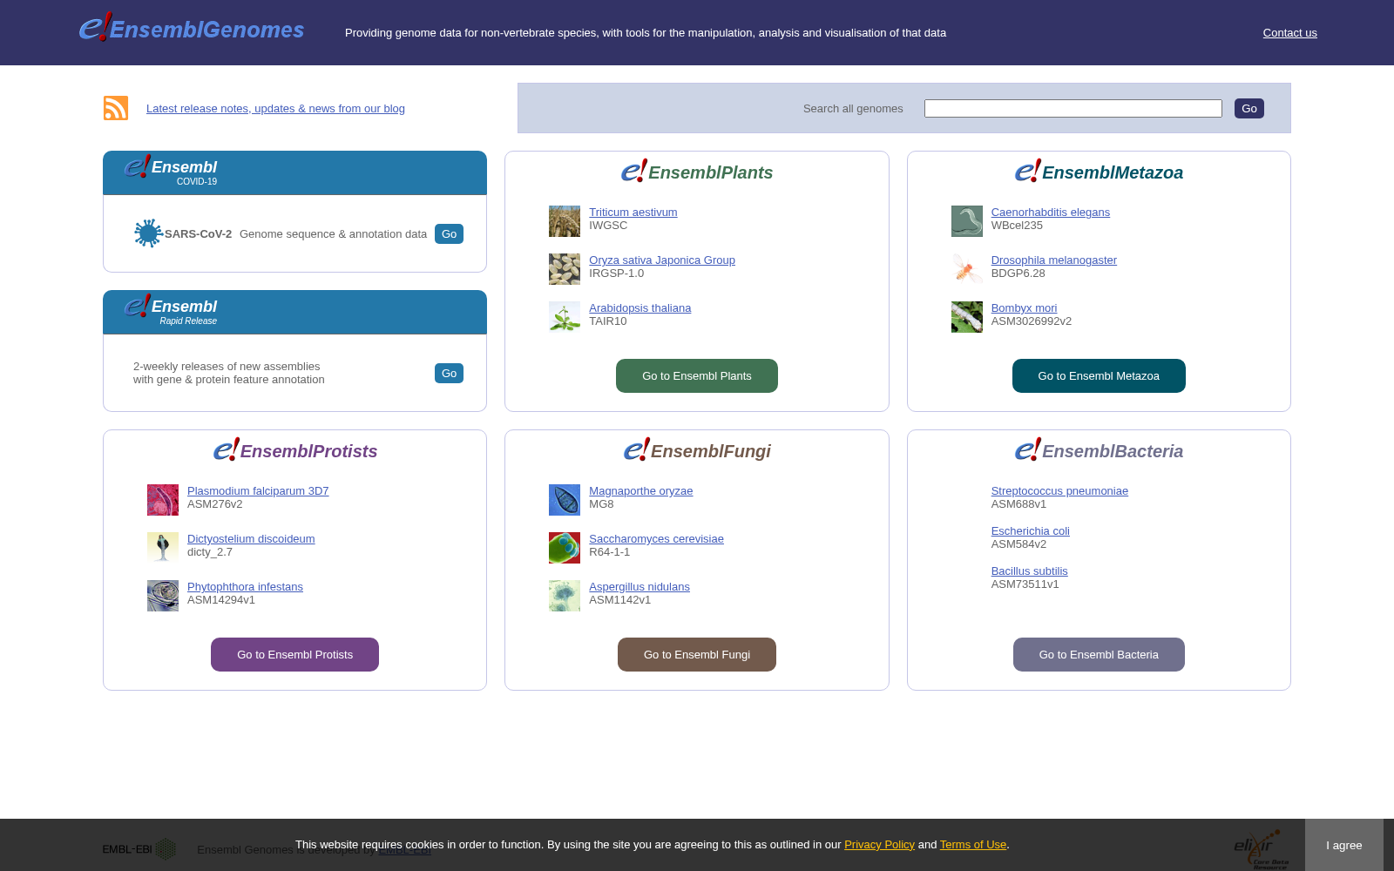
Task: Click the Drosophila melanogaster fly thumbnail
Action: [967, 269]
